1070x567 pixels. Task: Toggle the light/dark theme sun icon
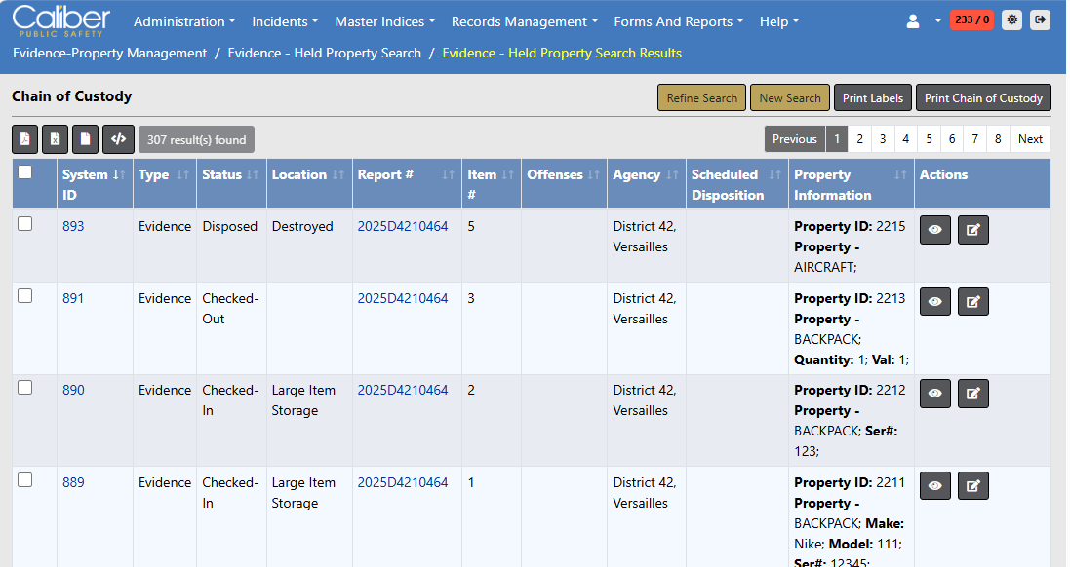pos(1011,19)
